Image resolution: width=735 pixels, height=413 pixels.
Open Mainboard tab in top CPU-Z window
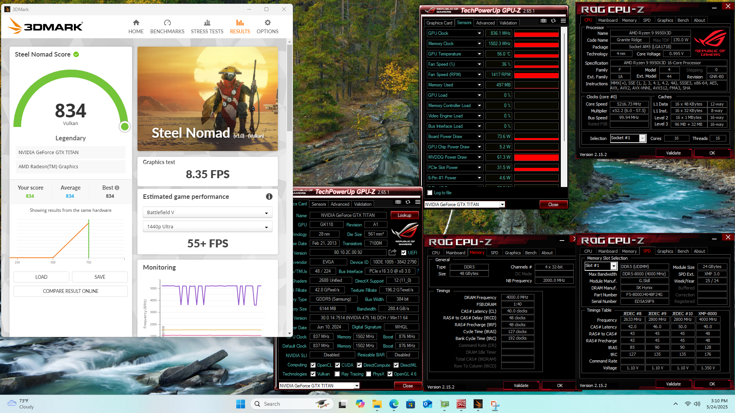[x=608, y=20]
